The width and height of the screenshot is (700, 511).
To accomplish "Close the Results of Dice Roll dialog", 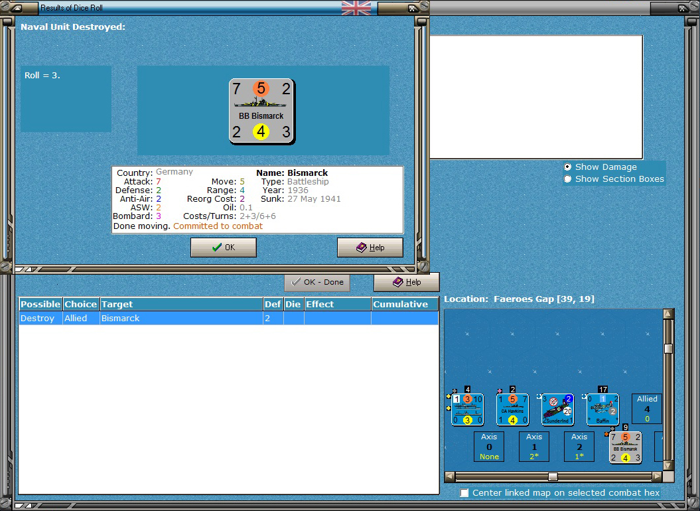I will 413,8.
